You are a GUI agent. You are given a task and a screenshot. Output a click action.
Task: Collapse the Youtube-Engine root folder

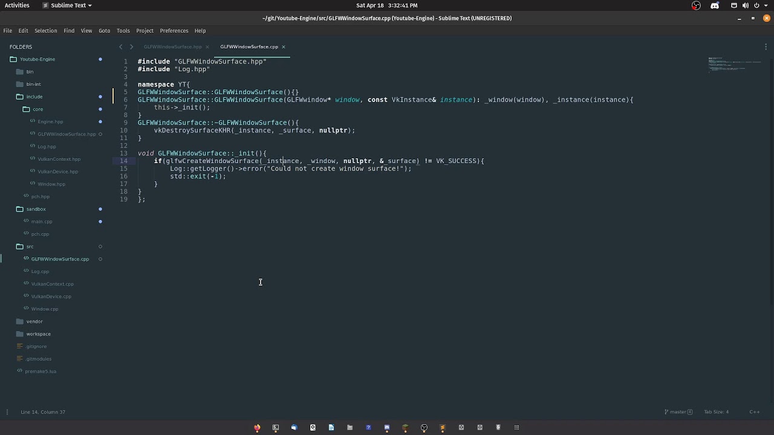coord(37,59)
